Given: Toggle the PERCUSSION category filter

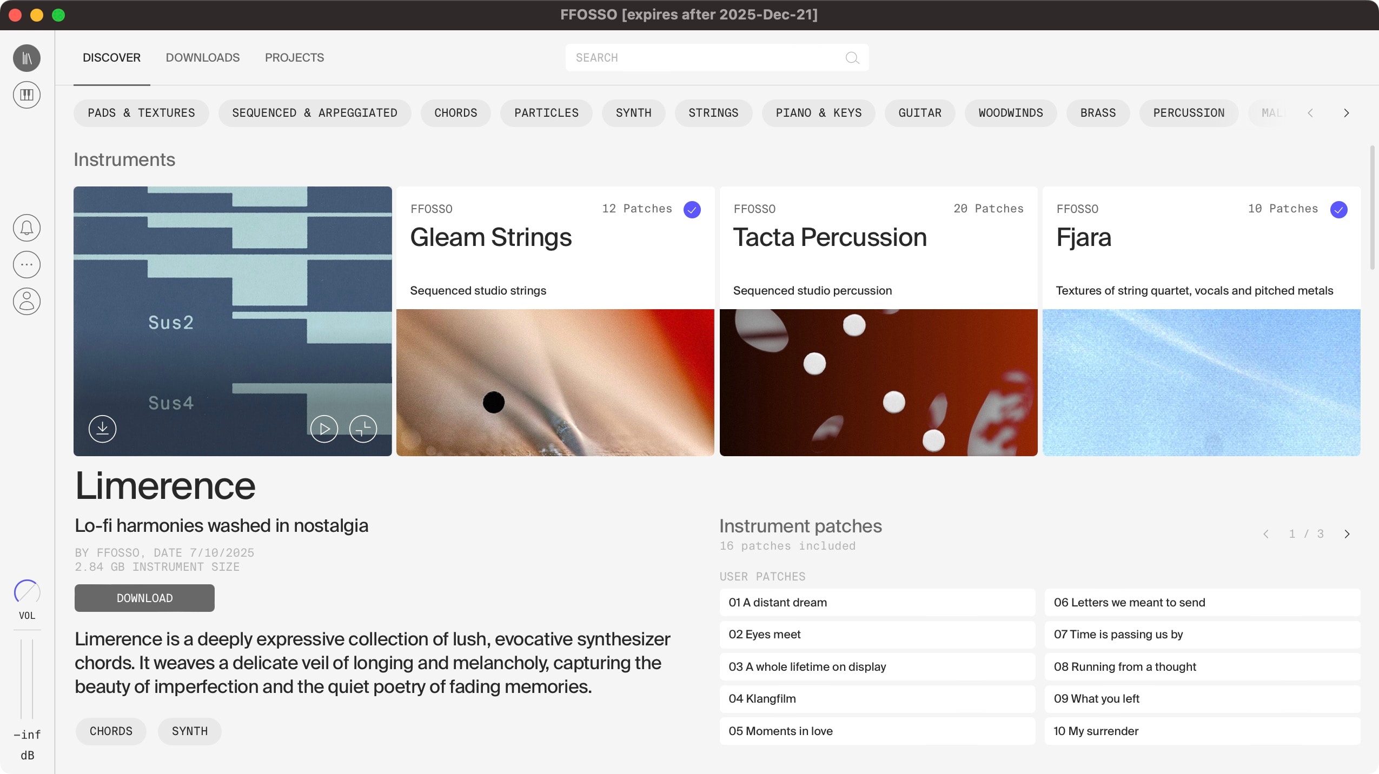Looking at the screenshot, I should pos(1188,113).
